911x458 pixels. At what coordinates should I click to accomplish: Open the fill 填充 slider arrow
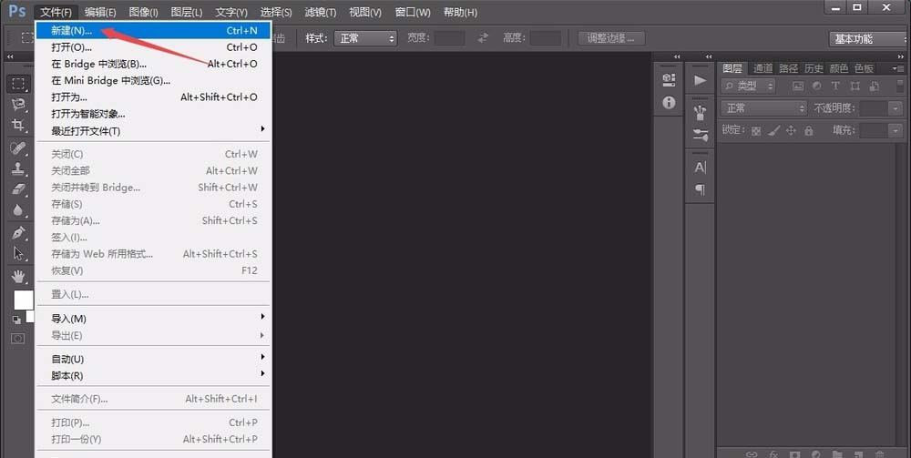[x=896, y=130]
